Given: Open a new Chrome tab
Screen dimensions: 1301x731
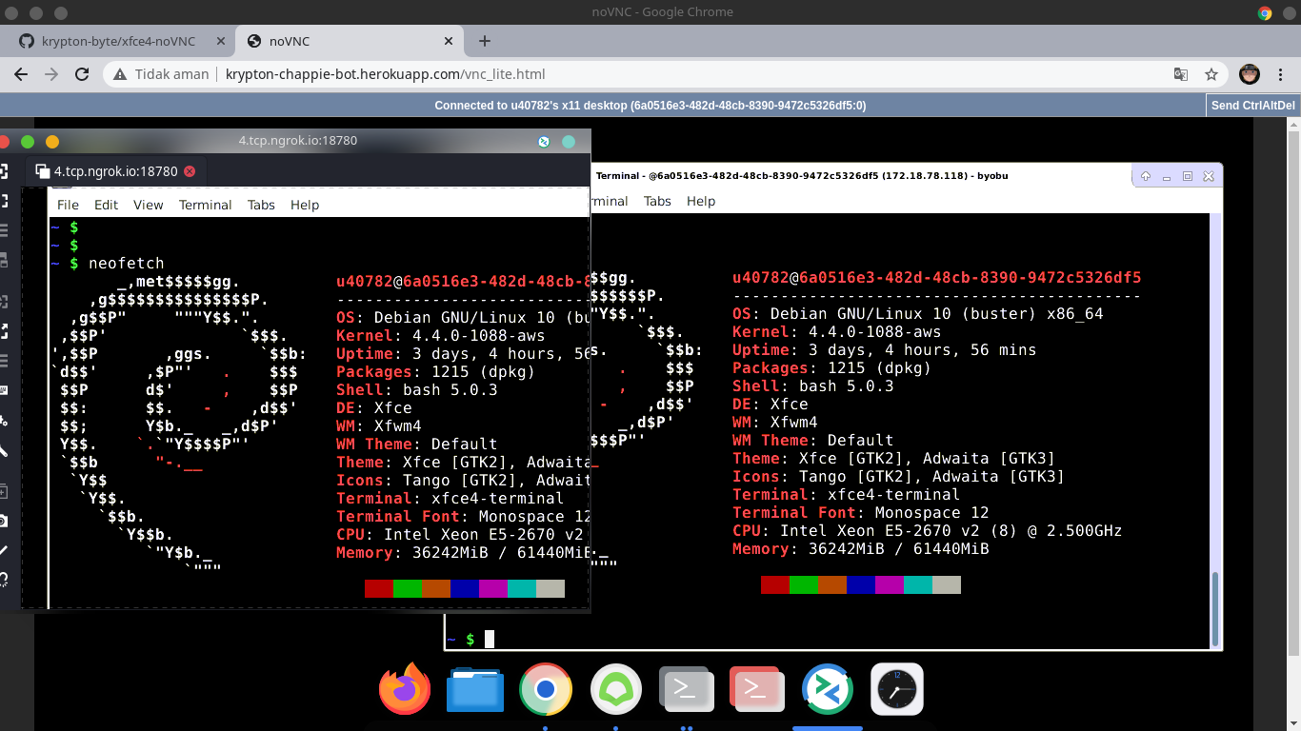Looking at the screenshot, I should 485,41.
